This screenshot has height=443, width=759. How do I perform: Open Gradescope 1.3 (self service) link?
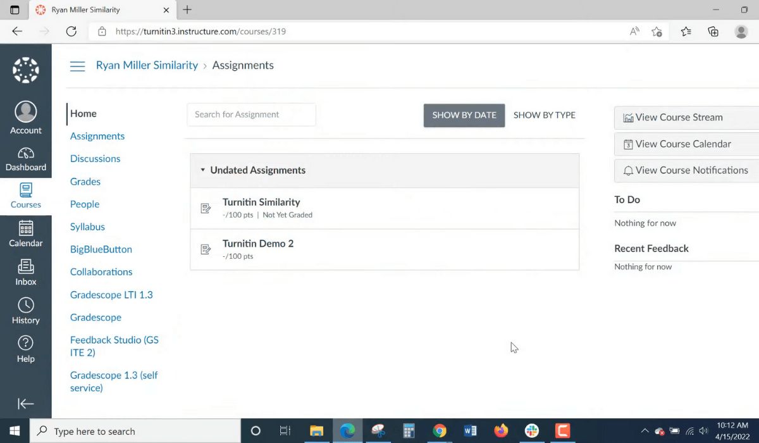(x=114, y=382)
